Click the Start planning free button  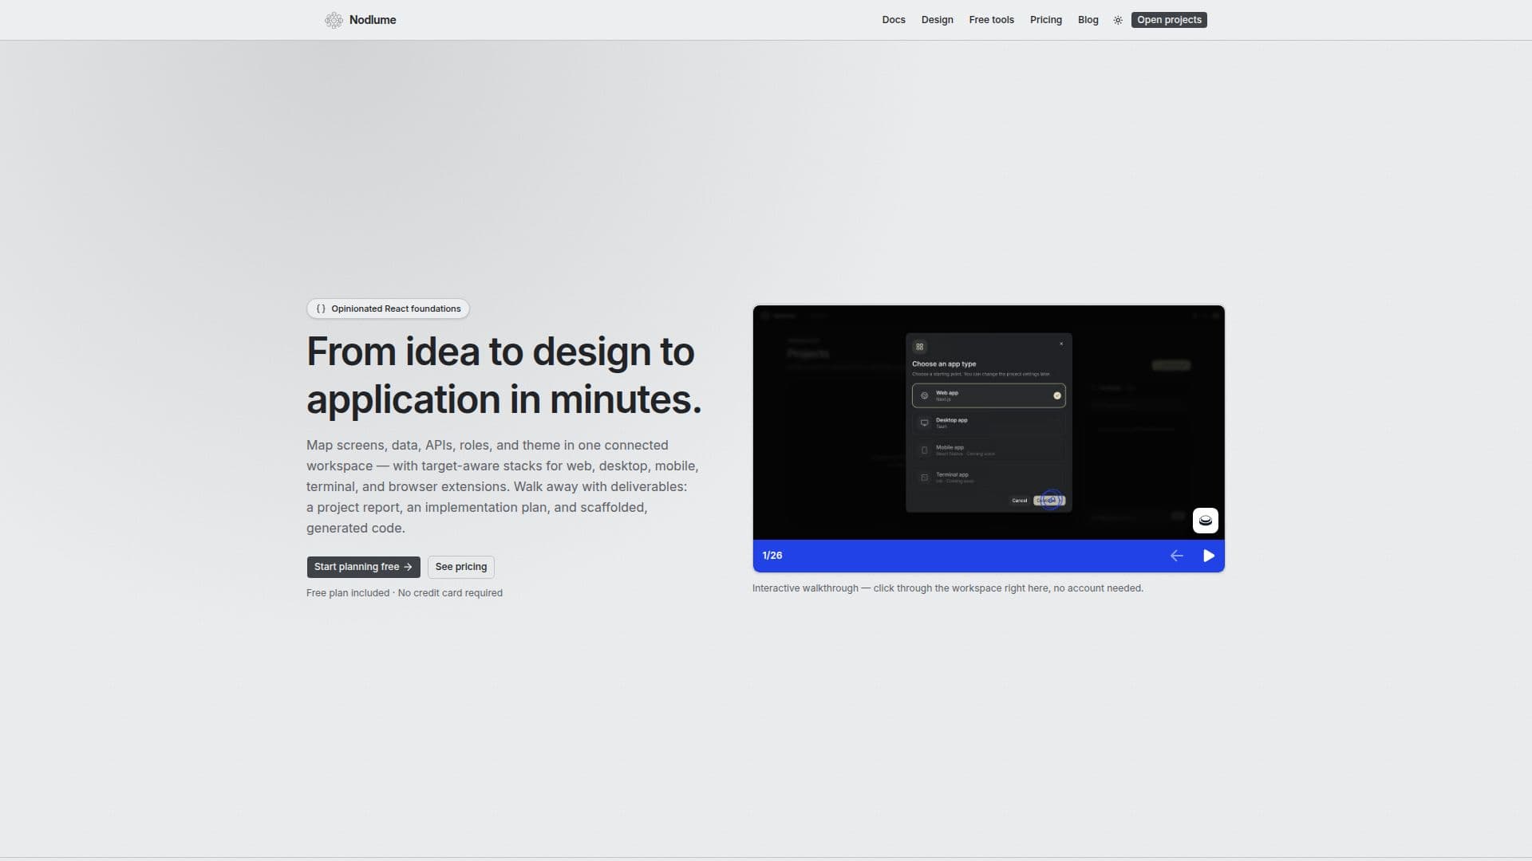[x=363, y=567]
